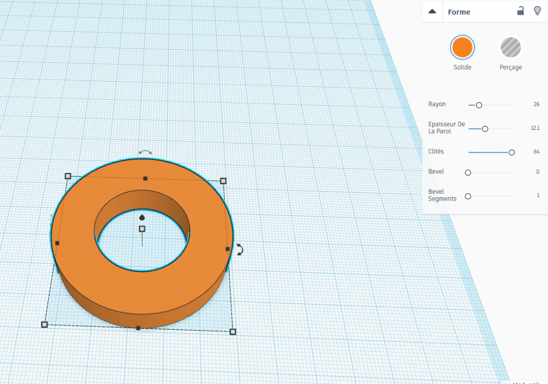548x384 pixels.
Task: Select the striped Perçage hole swatch
Action: coord(511,47)
